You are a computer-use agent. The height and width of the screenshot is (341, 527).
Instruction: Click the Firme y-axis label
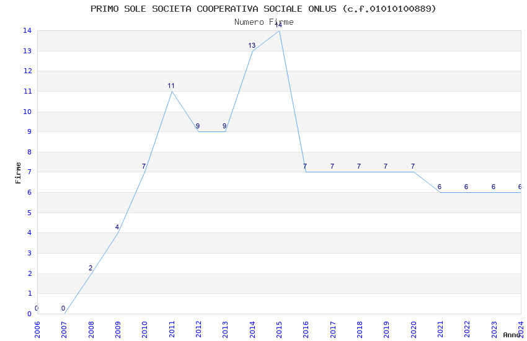tap(18, 173)
